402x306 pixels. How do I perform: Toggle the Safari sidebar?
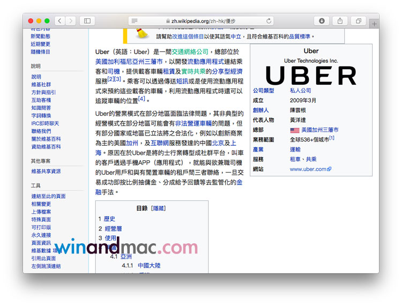click(87, 21)
